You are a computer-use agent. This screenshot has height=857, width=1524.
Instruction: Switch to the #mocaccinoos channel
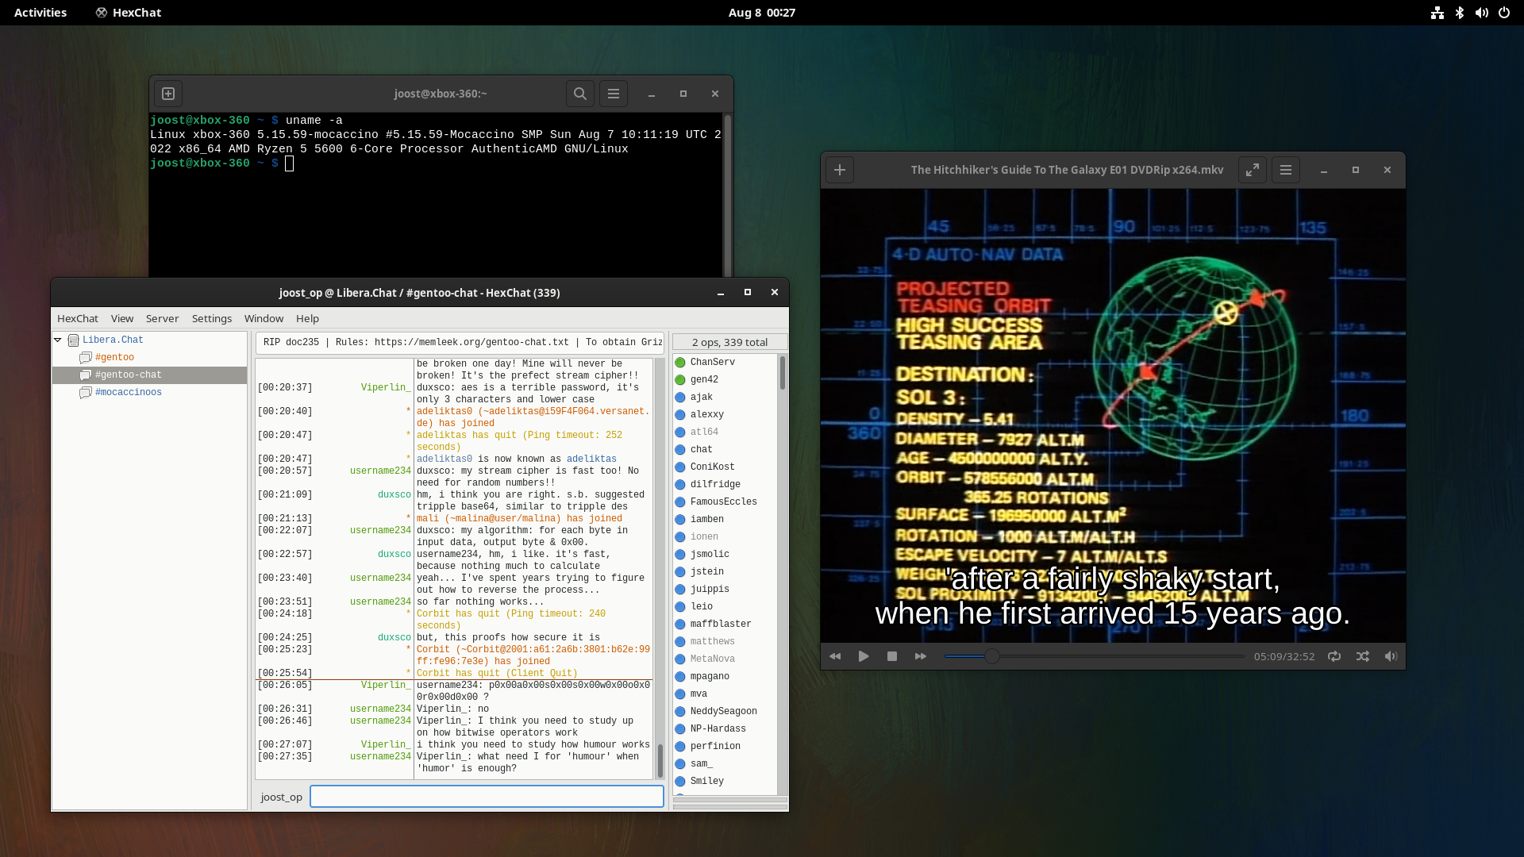pyautogui.click(x=128, y=392)
